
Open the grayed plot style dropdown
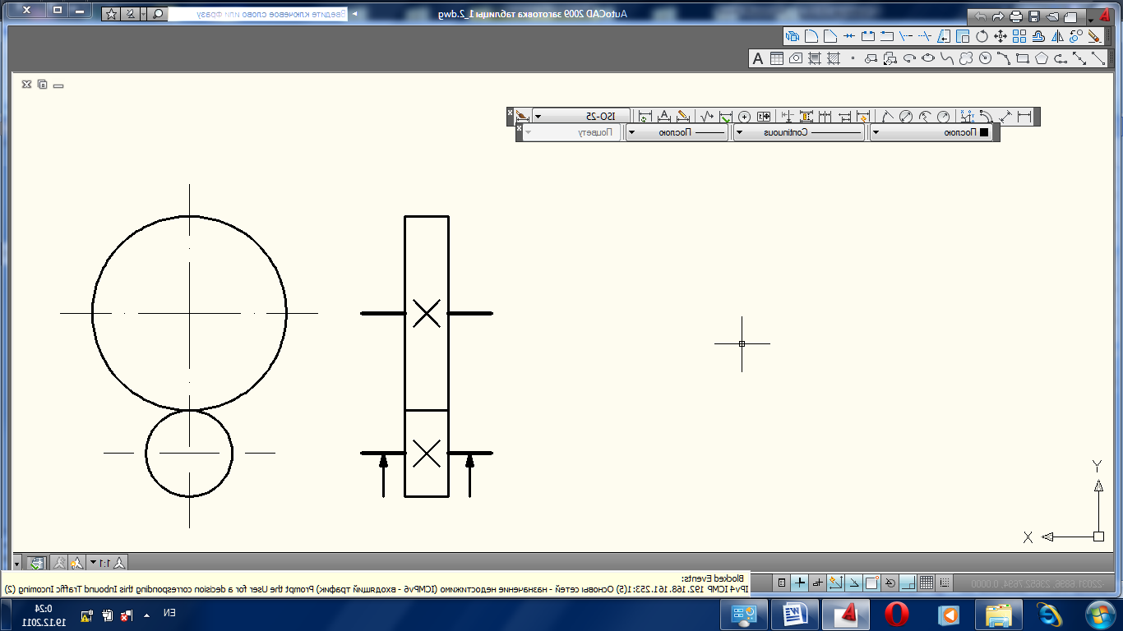[573, 132]
